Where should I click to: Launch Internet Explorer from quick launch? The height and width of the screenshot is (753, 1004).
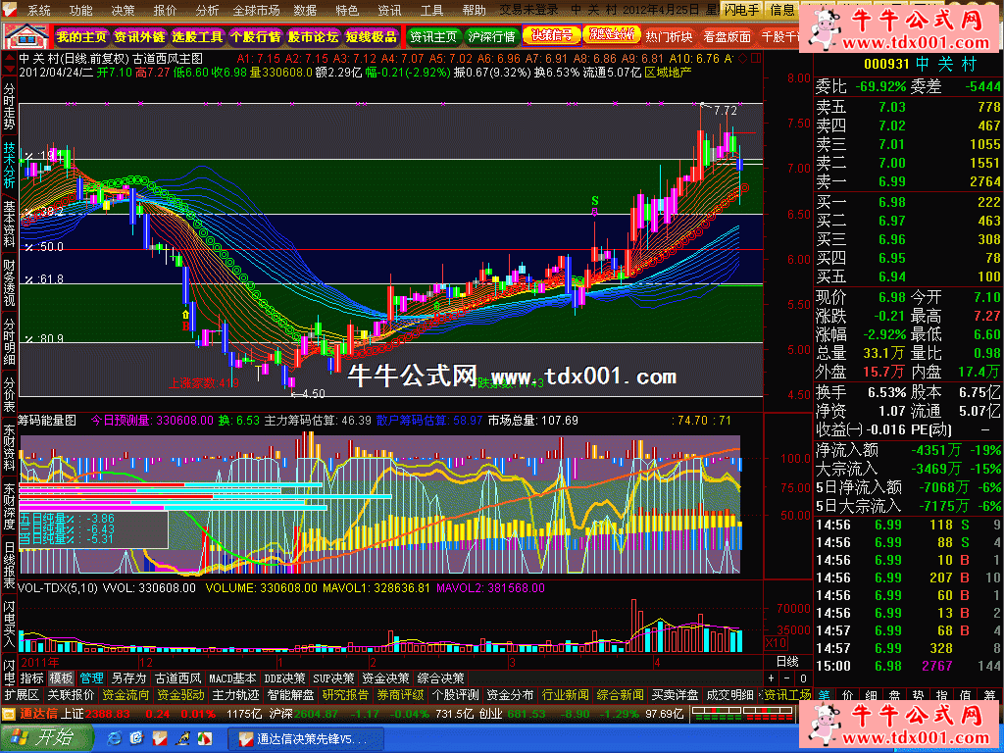[115, 739]
